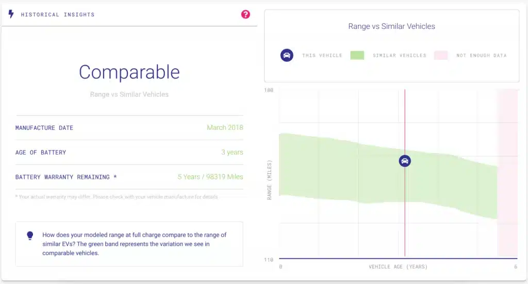Click the pink Not Enough Data swatch
The image size is (528, 284).
pyautogui.click(x=441, y=55)
